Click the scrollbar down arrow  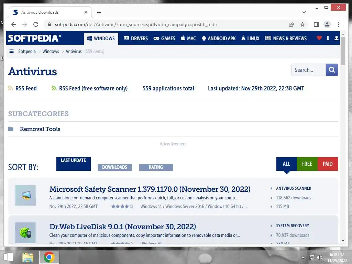(x=343, y=241)
